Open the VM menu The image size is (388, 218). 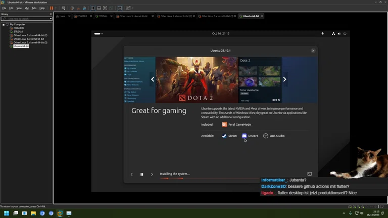point(26,8)
